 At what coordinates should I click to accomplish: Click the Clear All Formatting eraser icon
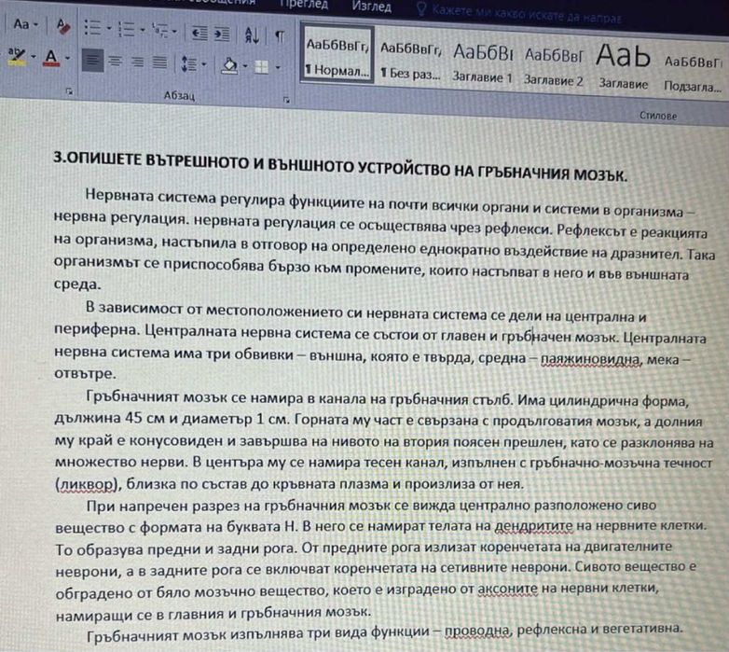pos(62,25)
